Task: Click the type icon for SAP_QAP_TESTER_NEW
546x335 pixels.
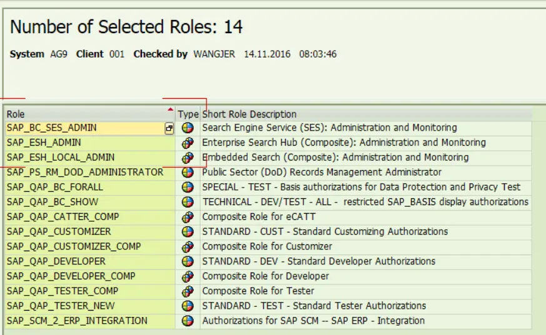Action: point(188,306)
